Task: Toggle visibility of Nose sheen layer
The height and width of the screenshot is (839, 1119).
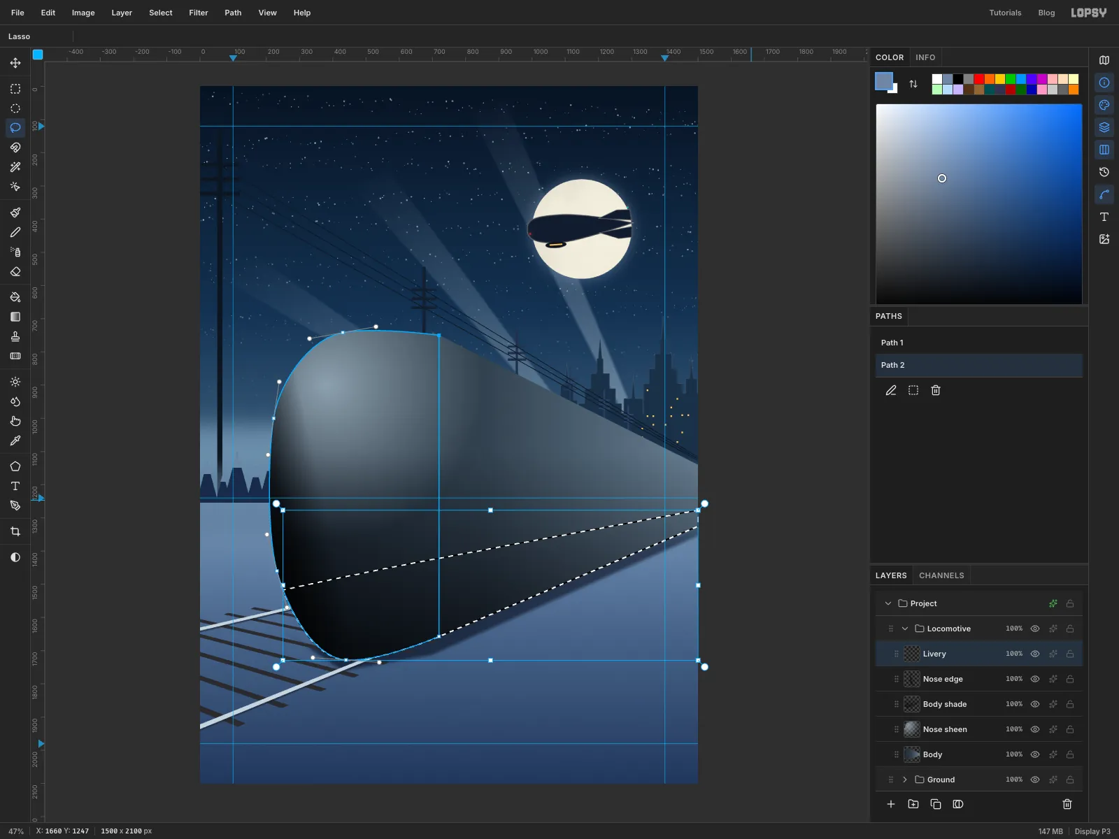Action: [1035, 729]
